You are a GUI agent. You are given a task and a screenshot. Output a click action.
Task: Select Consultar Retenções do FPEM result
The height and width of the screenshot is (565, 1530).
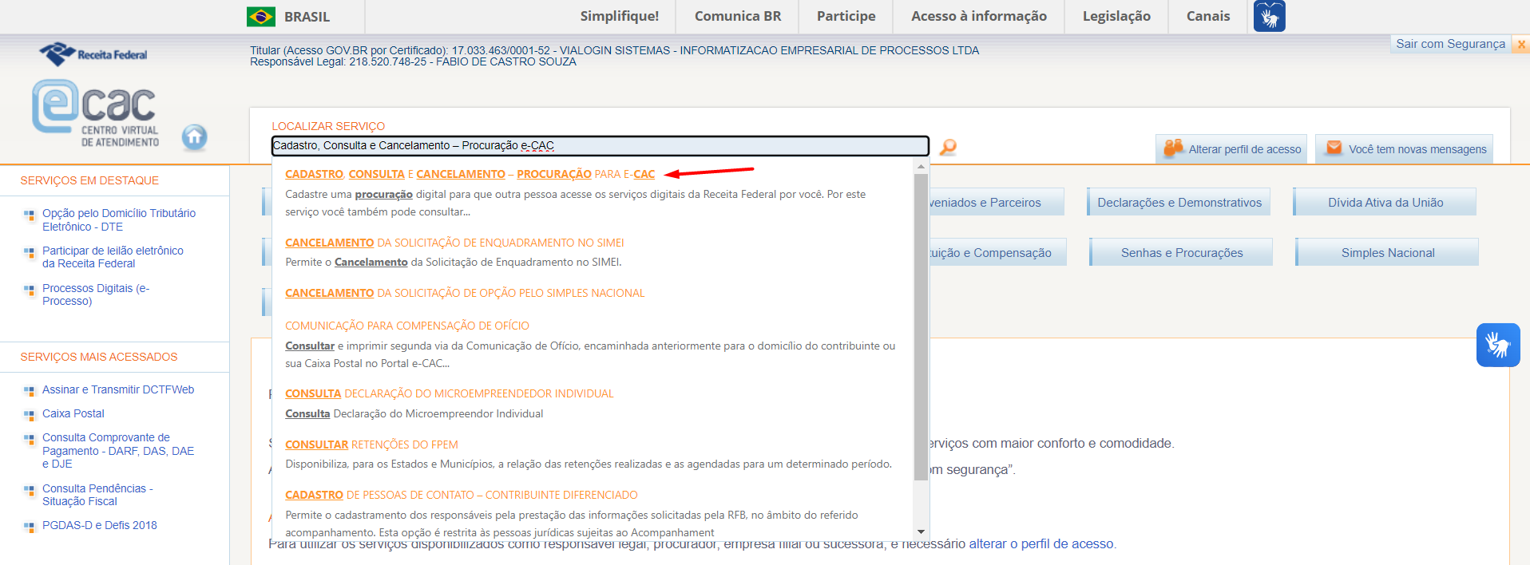click(x=371, y=444)
